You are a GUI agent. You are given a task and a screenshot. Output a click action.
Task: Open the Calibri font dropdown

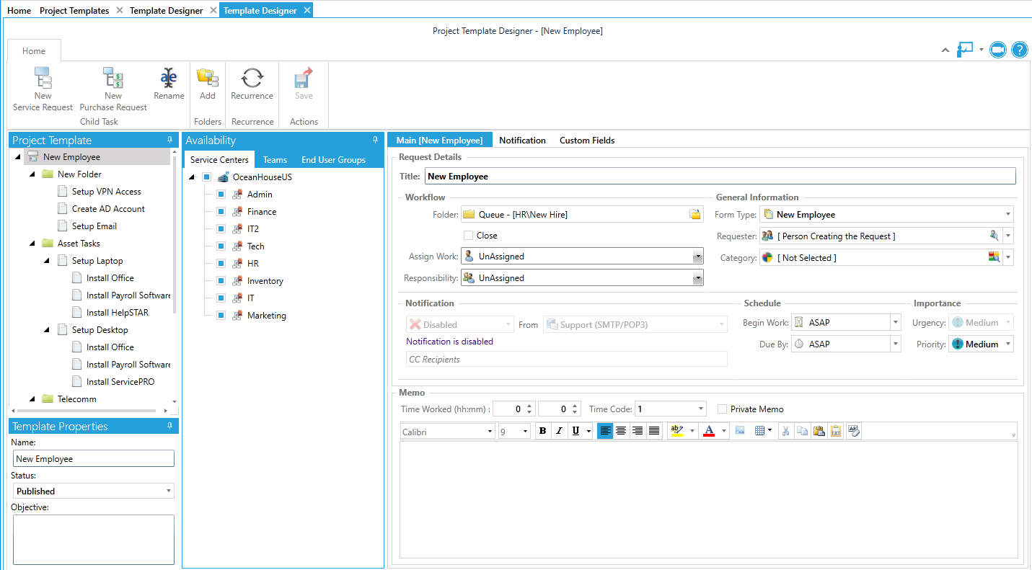[x=490, y=432]
